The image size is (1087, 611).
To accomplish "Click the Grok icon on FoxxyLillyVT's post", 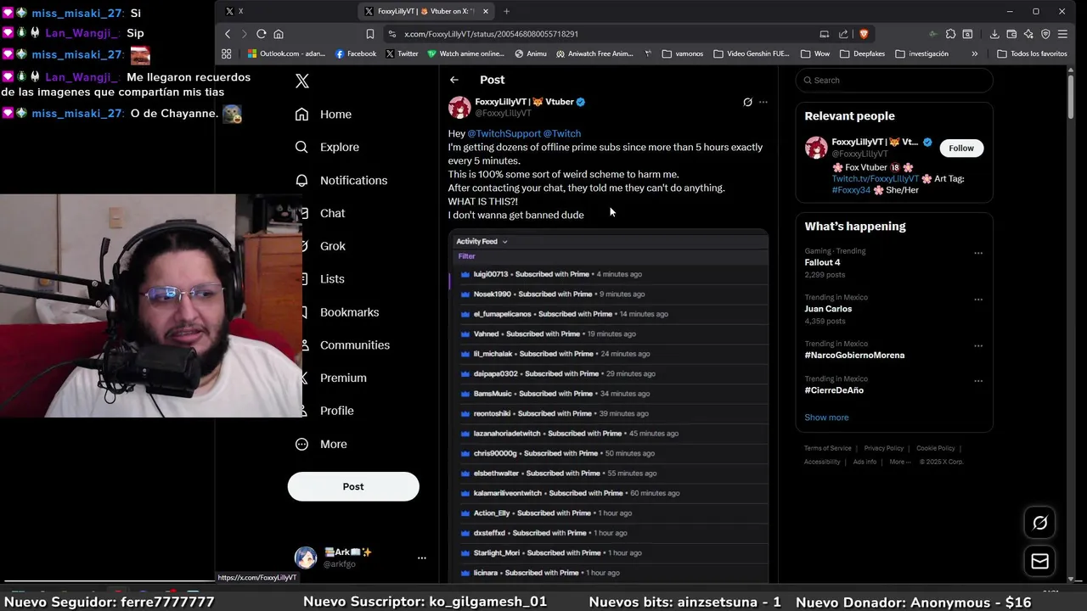I will (747, 102).
